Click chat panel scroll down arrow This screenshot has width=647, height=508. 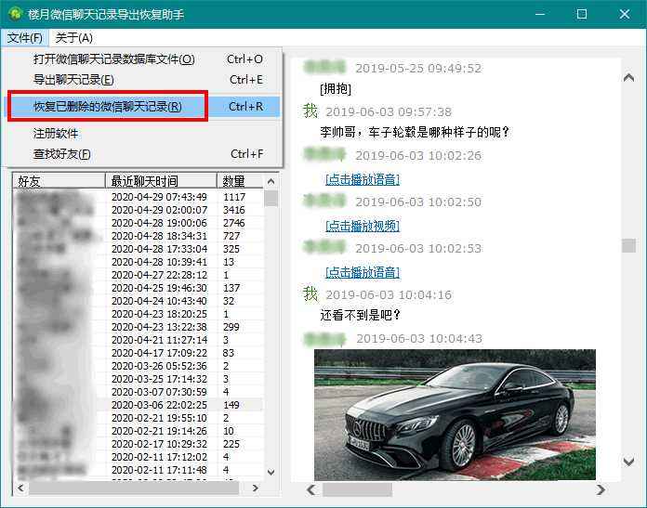click(628, 461)
